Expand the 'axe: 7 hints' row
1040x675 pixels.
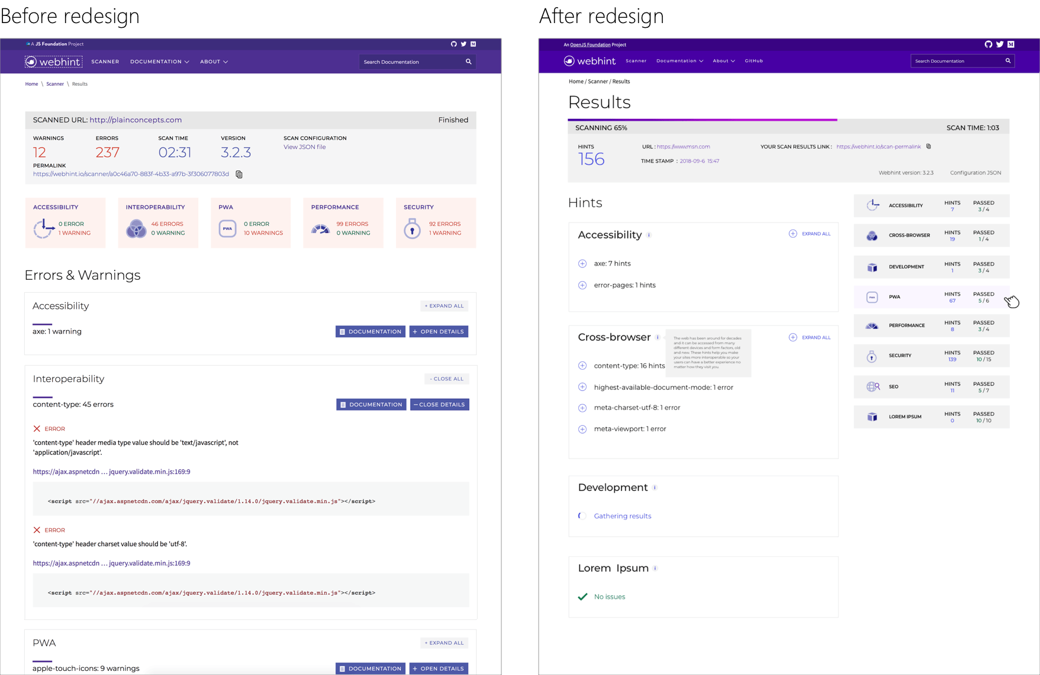582,263
